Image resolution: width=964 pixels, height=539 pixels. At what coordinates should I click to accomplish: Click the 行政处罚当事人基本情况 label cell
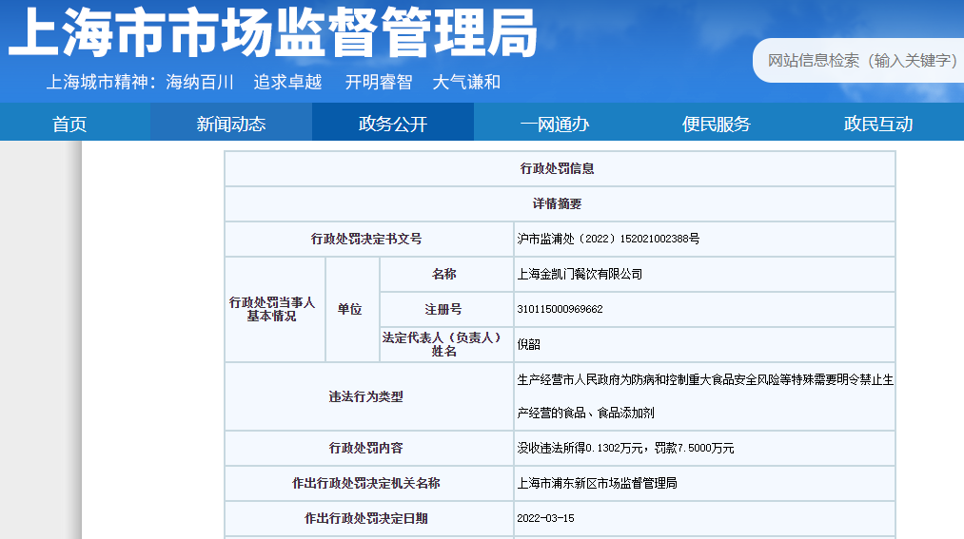pyautogui.click(x=274, y=309)
